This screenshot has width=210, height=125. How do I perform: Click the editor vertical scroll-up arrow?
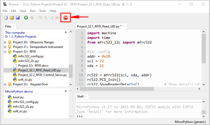point(204,32)
